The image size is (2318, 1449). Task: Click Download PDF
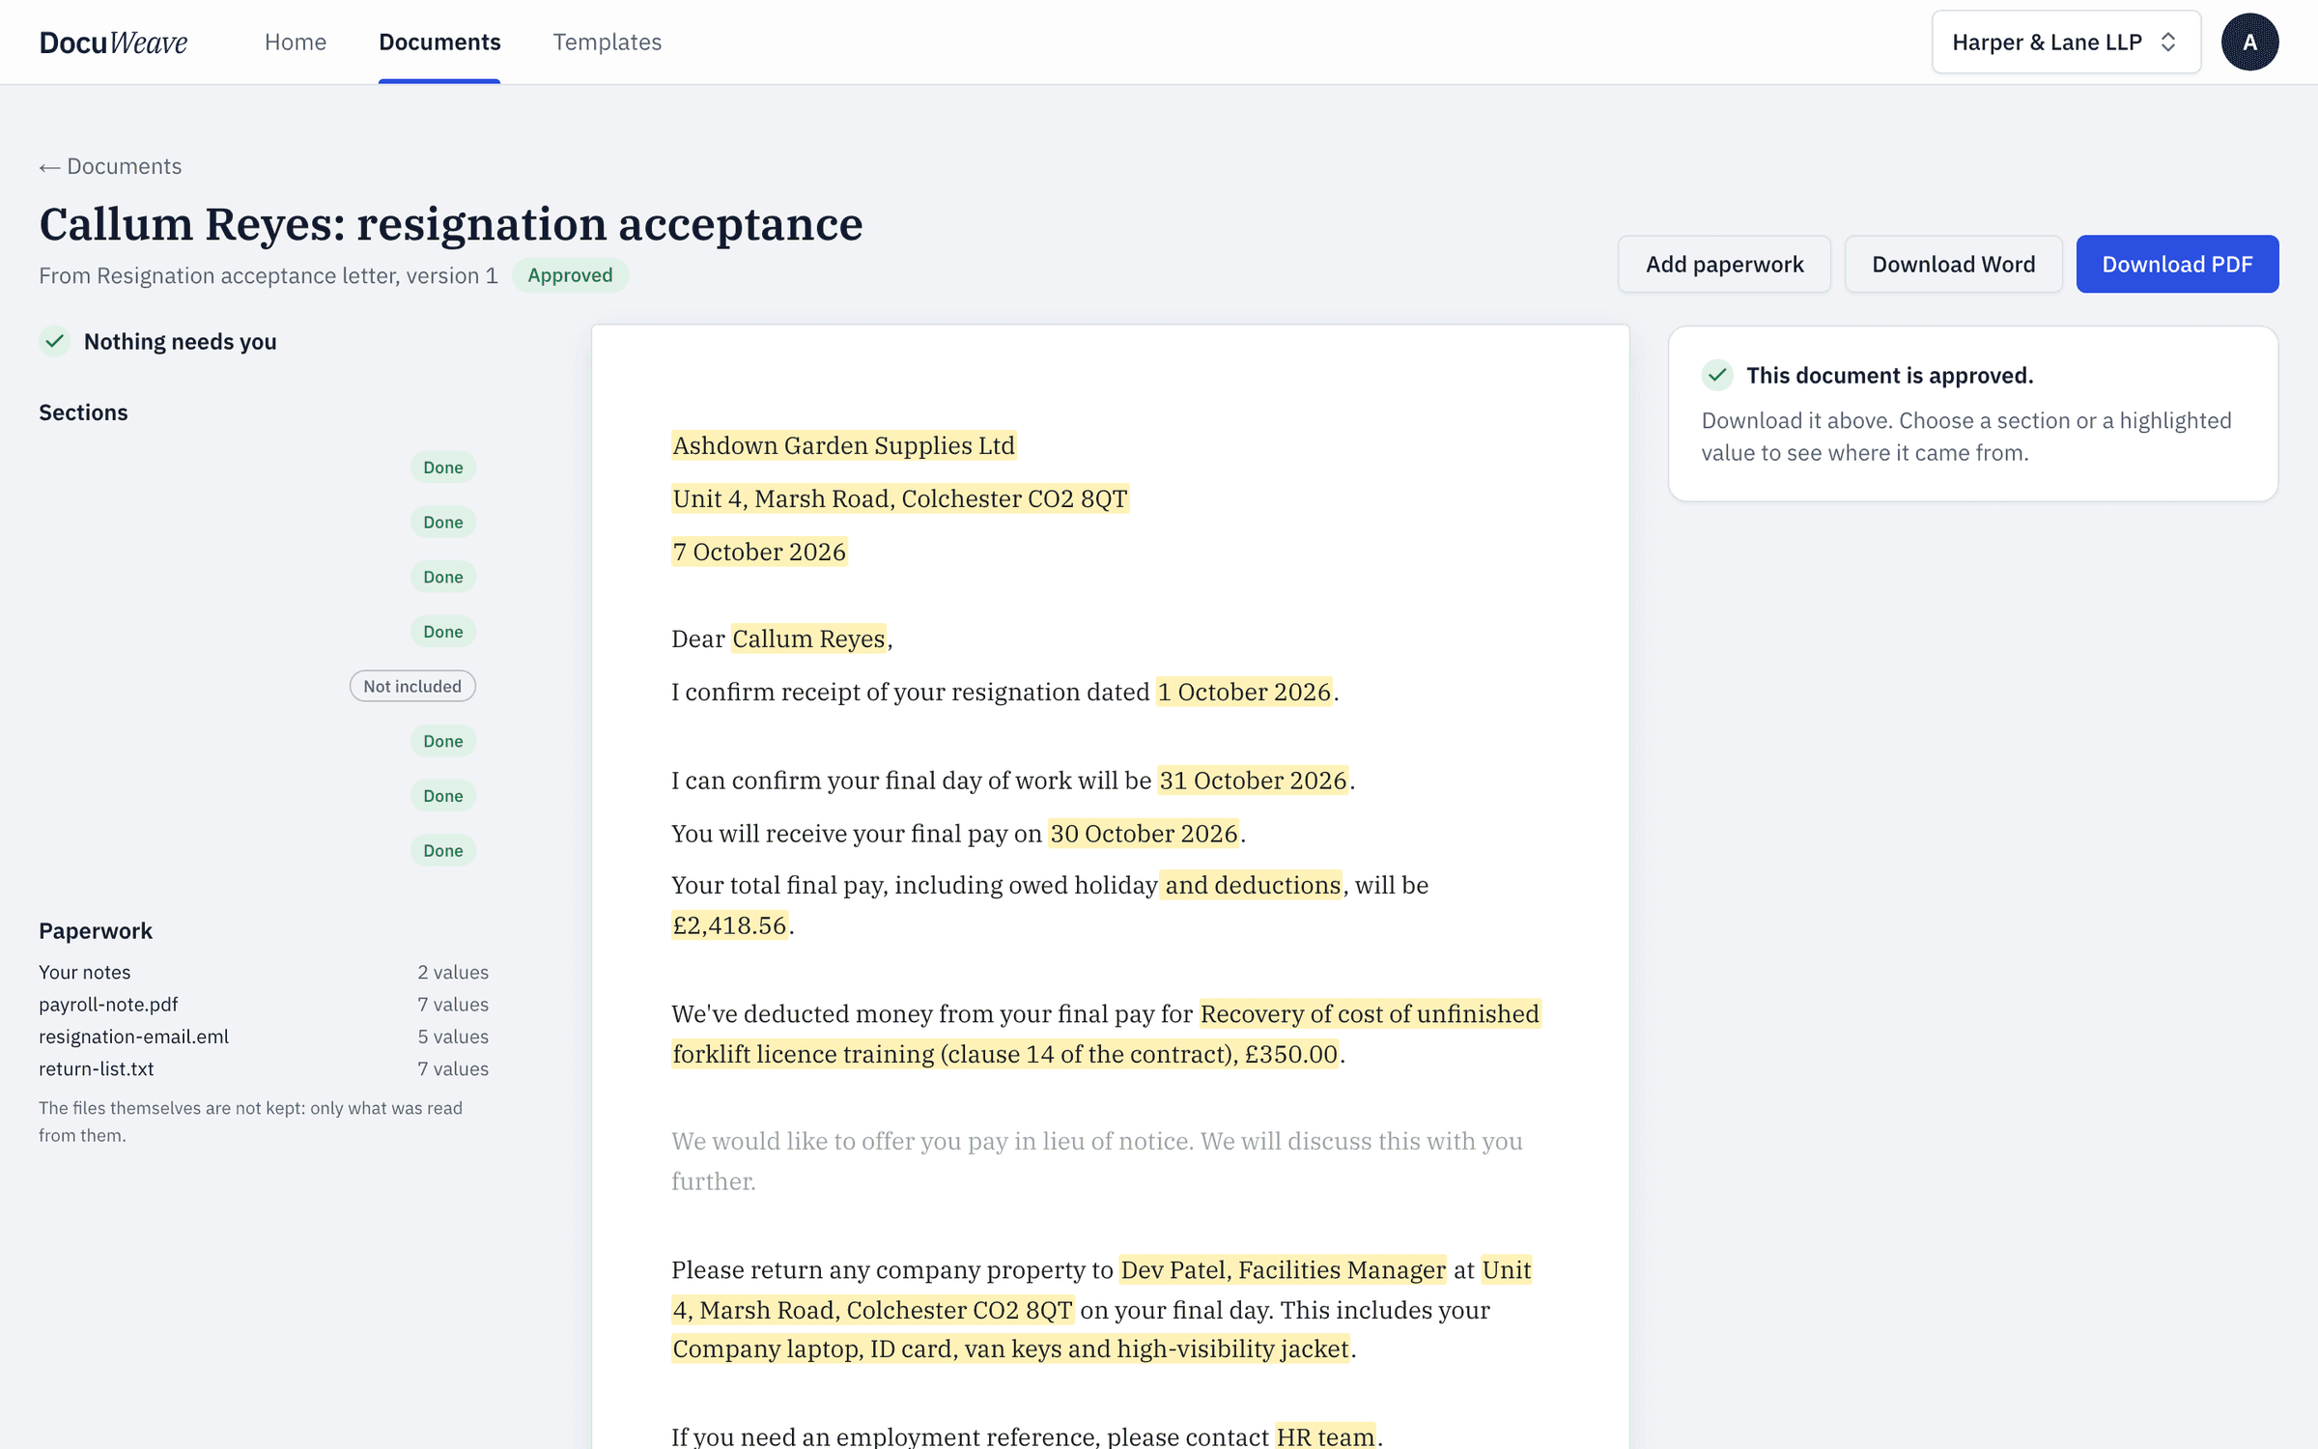click(x=2177, y=264)
